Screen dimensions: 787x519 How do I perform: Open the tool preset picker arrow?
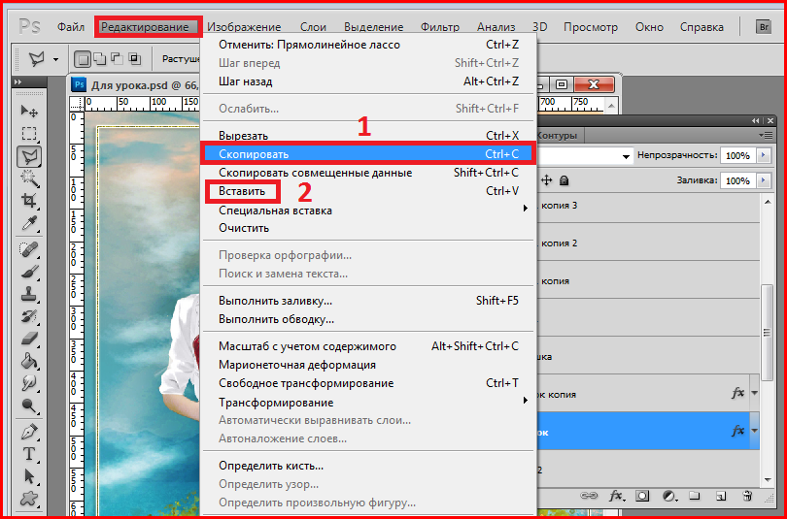click(55, 59)
